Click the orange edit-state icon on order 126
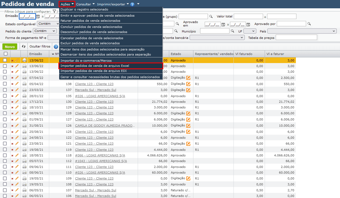 point(188,125)
